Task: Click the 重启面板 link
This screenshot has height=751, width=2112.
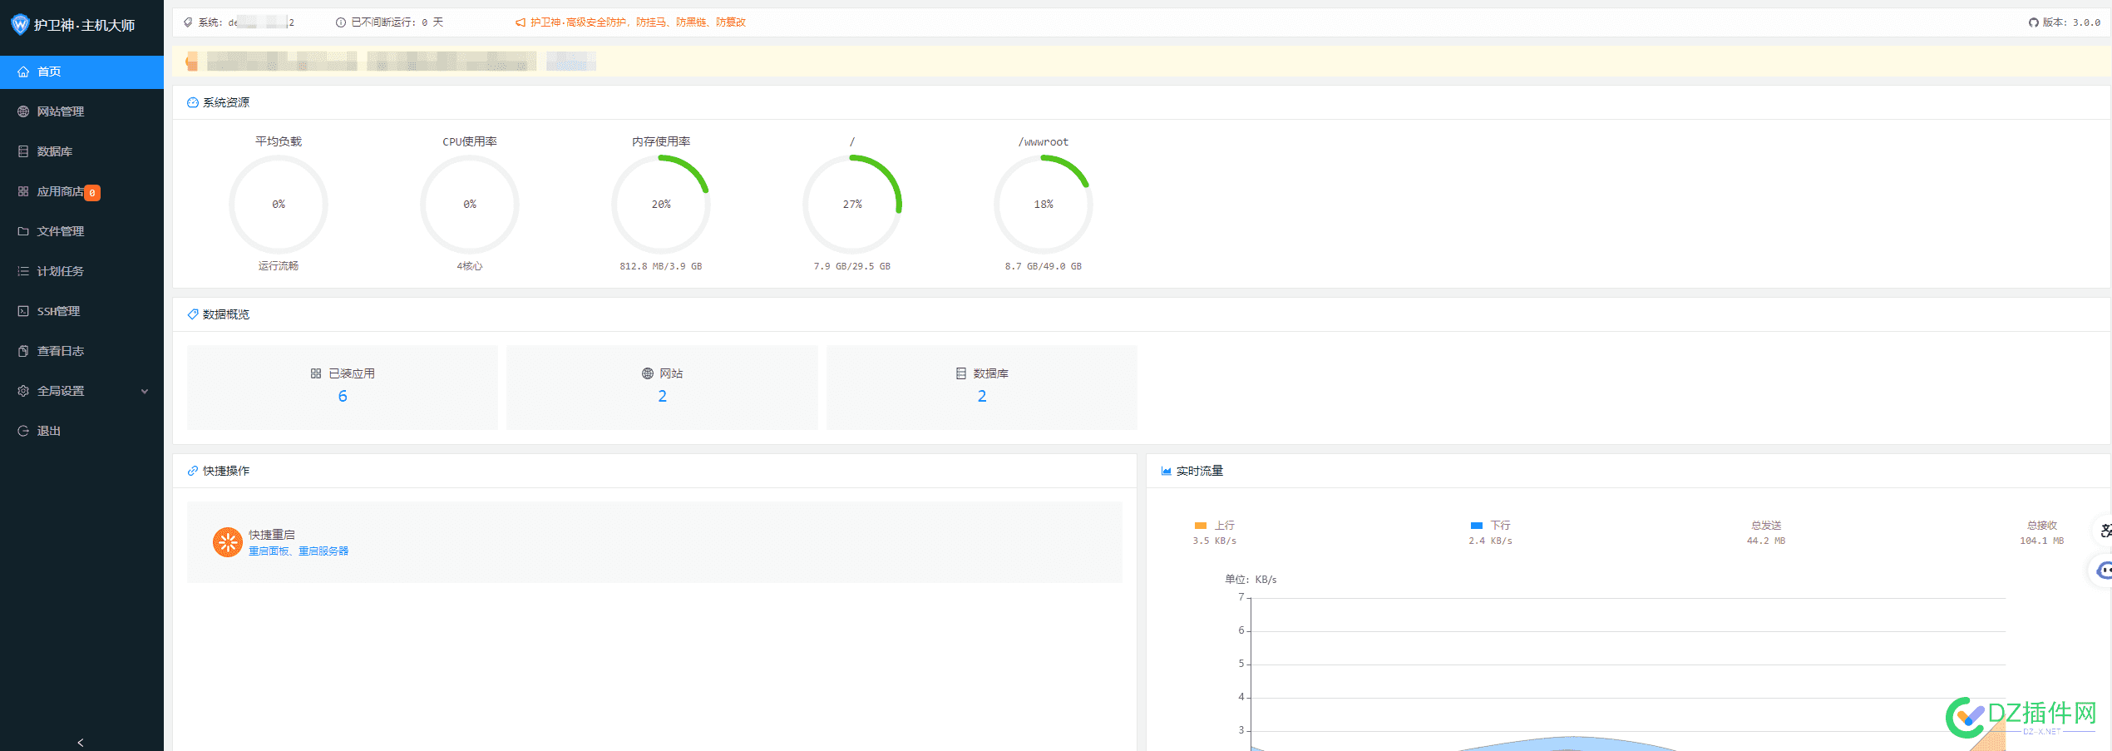Action: [x=269, y=551]
